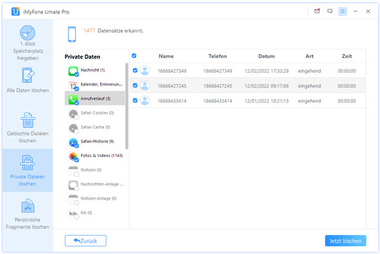Image resolution: width=380 pixels, height=254 pixels.
Task: Click the Zurück back button
Action: pyautogui.click(x=85, y=241)
